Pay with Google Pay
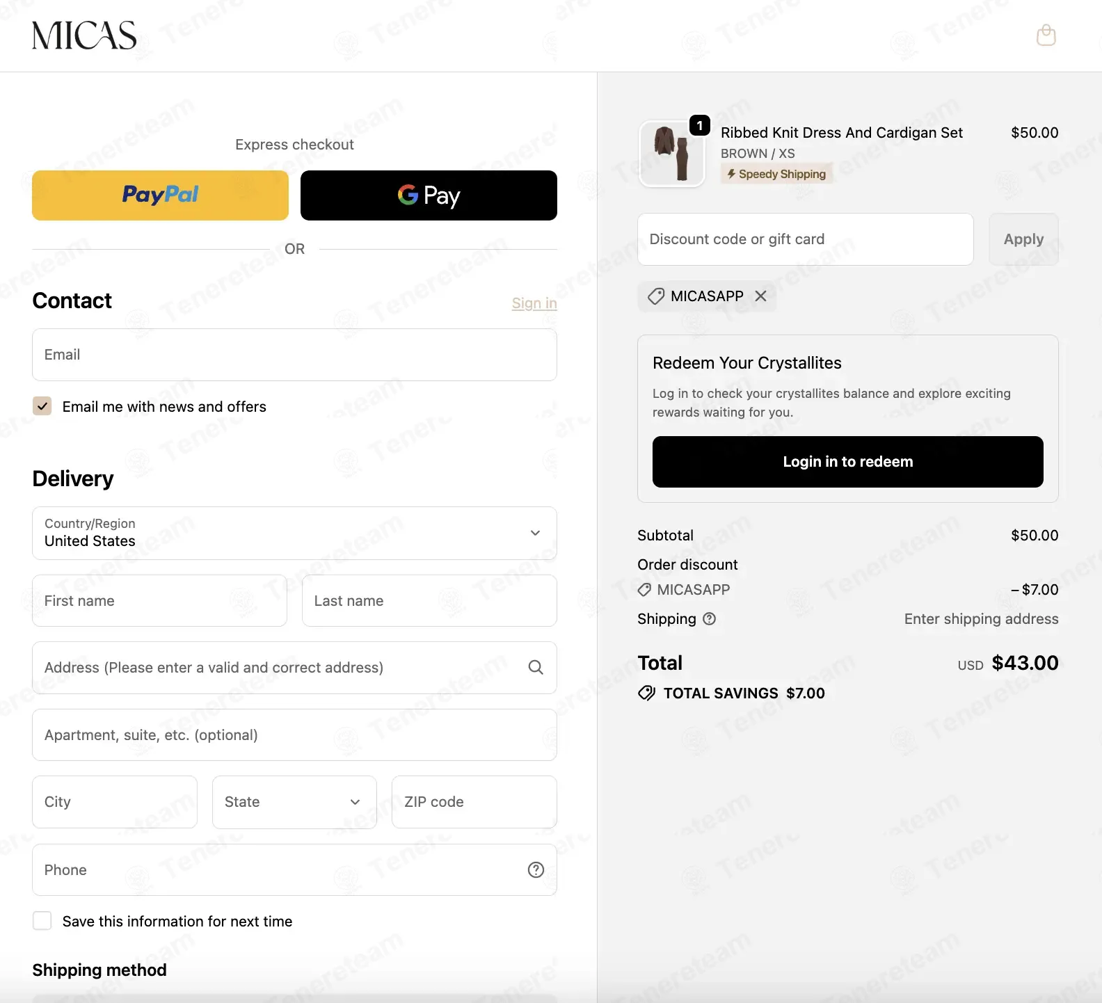The image size is (1102, 1003). coord(429,195)
